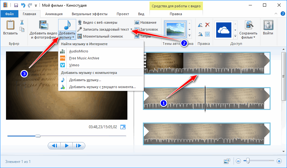Viewport: 287px width, 168px height.
Task: Choose AudioMicro from the music menu
Action: [x=101, y=51]
